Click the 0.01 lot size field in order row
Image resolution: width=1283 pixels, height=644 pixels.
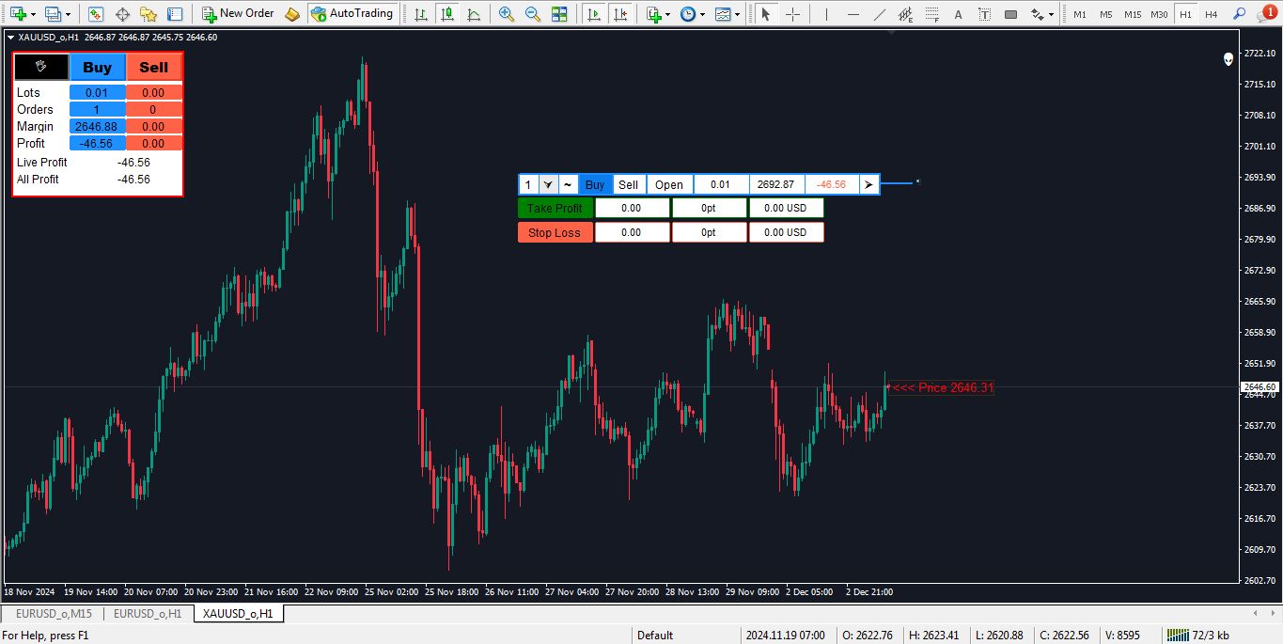720,184
